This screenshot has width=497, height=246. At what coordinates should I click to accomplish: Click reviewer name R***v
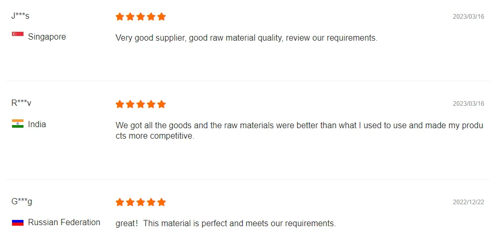21,103
